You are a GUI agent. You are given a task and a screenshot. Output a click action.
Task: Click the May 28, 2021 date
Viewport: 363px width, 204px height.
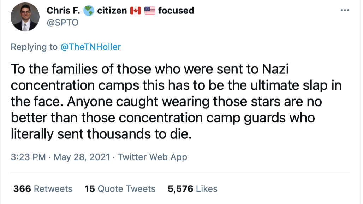82,157
